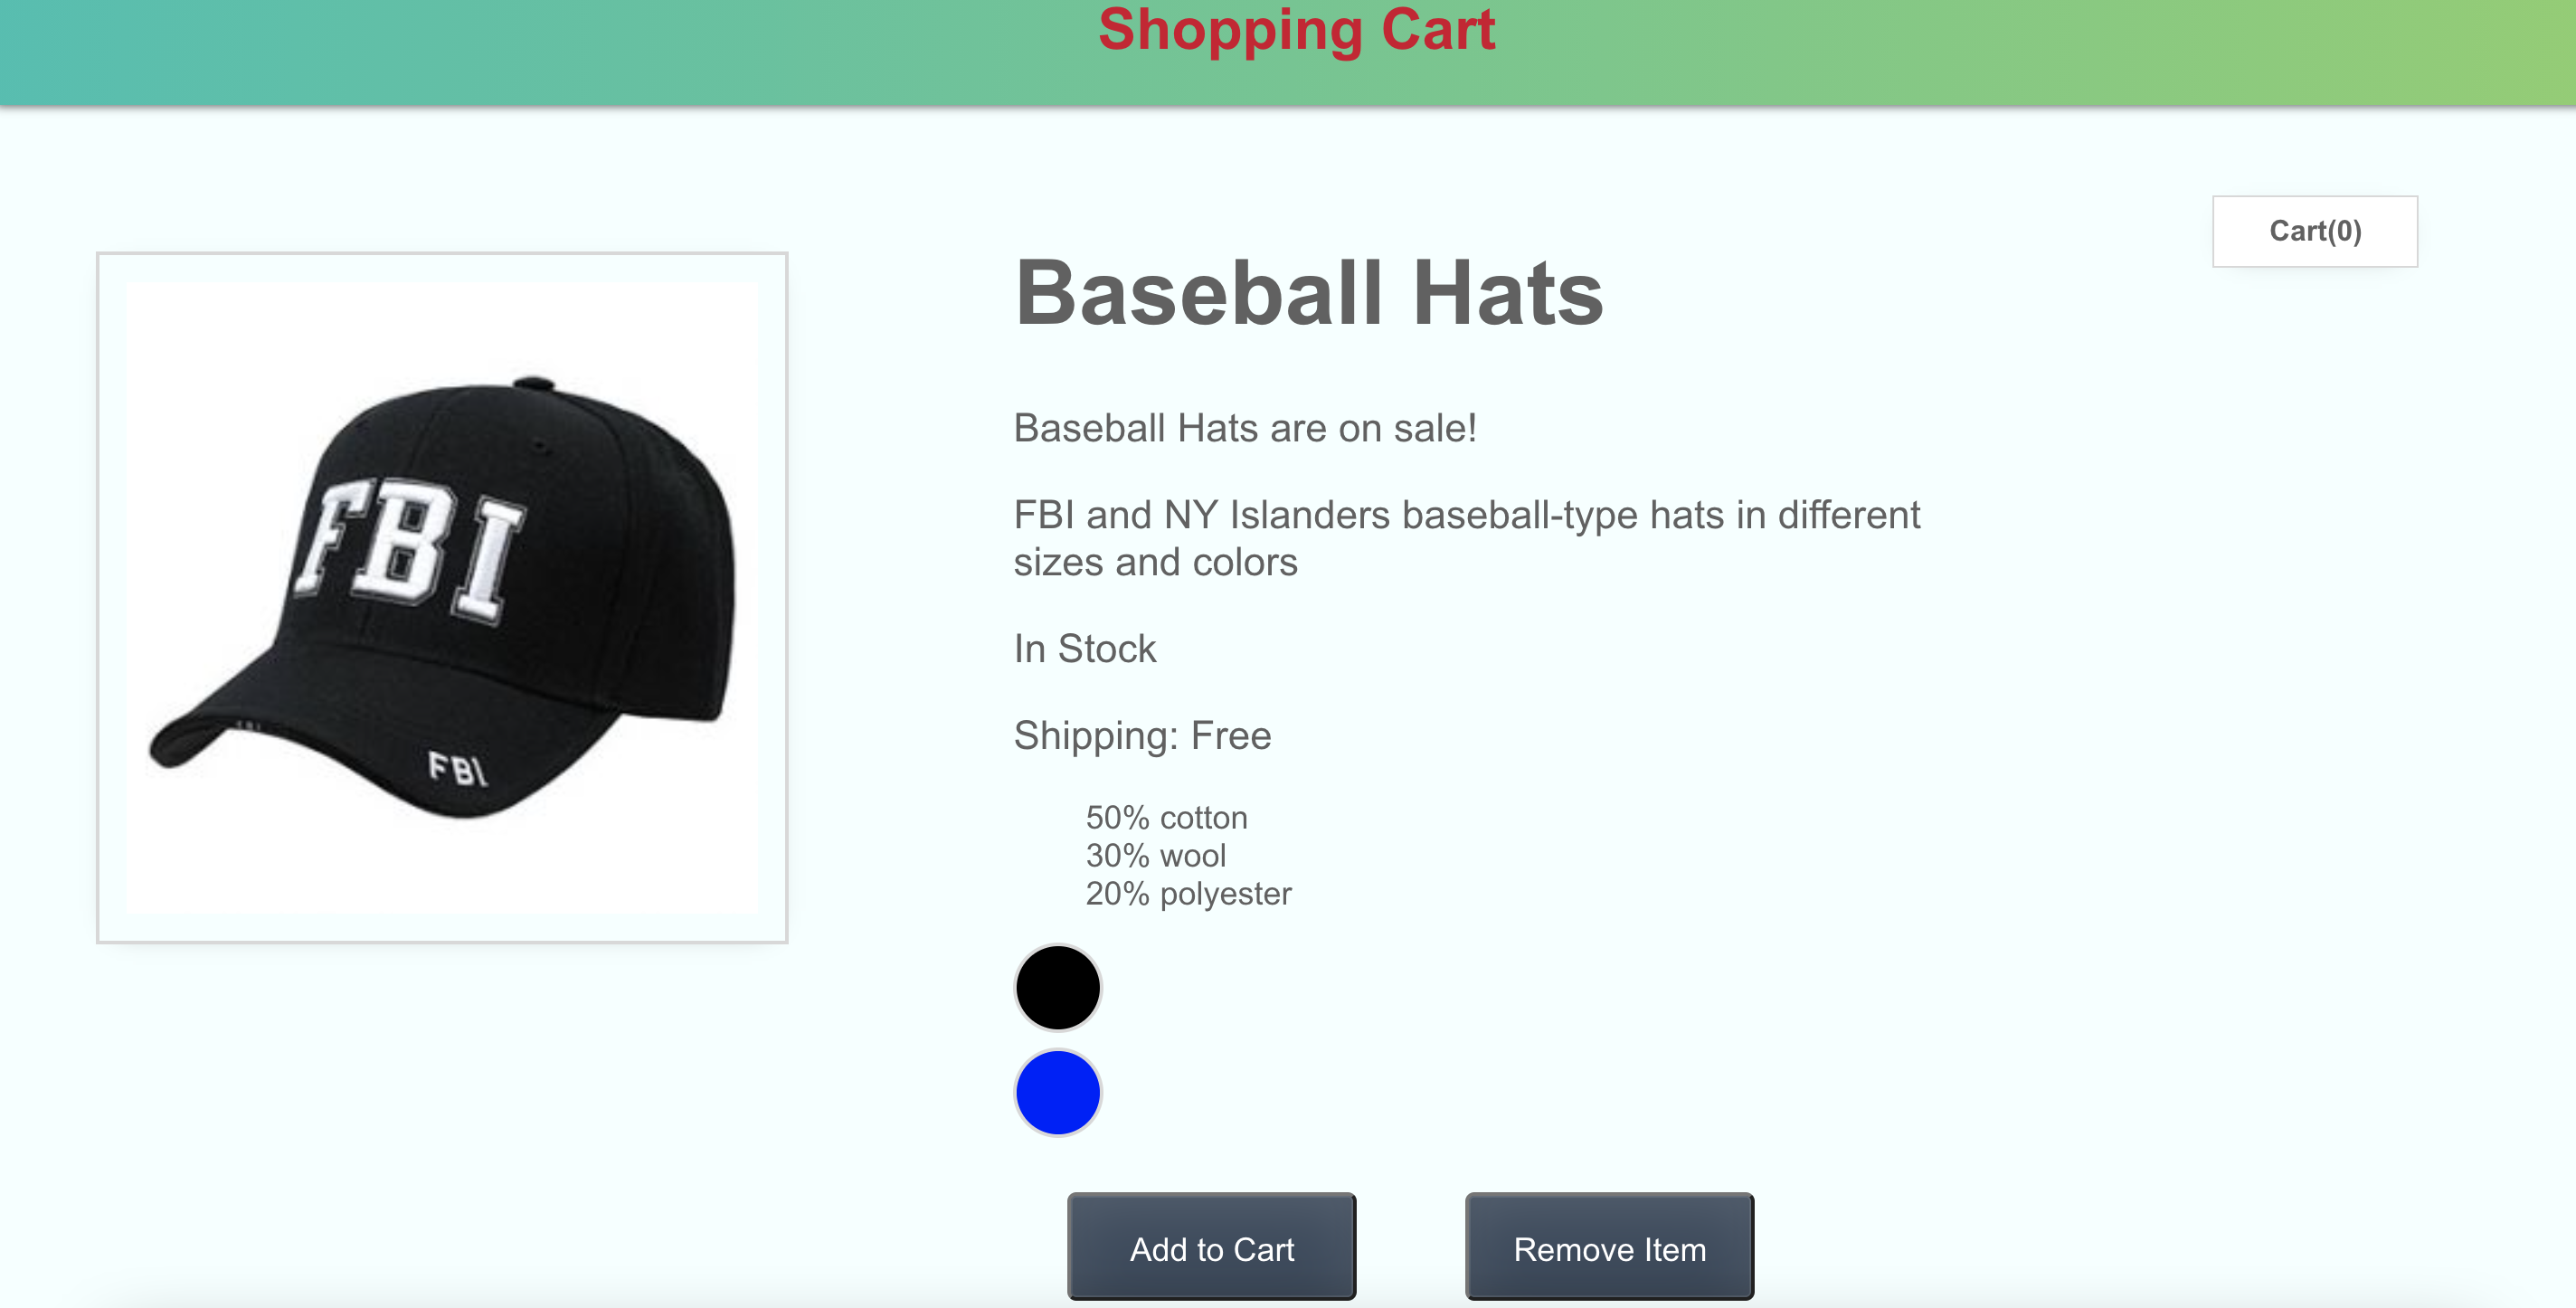This screenshot has height=1308, width=2576.
Task: Click the FBI and NY Islanders description
Action: tap(1466, 538)
